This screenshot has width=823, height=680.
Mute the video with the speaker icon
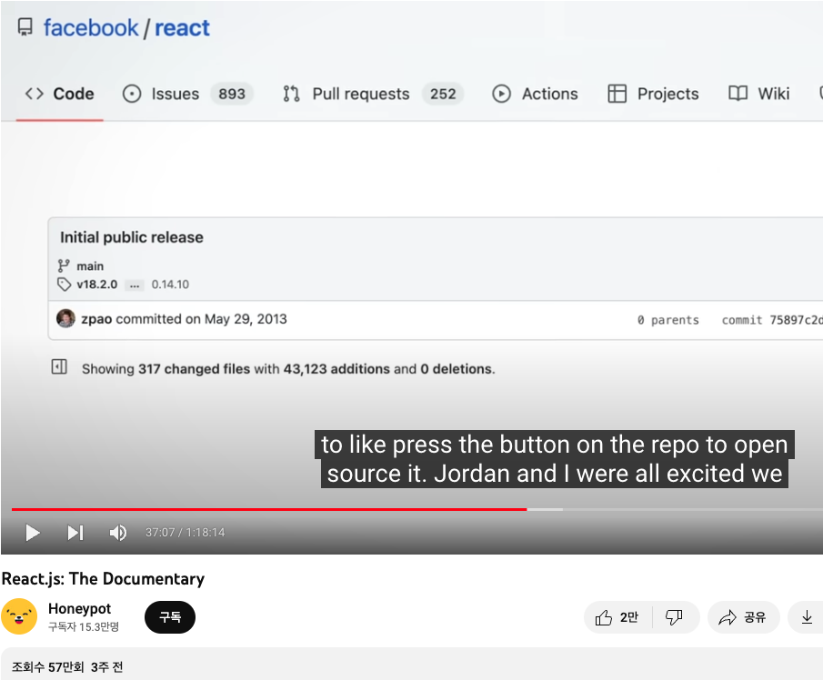(x=117, y=533)
